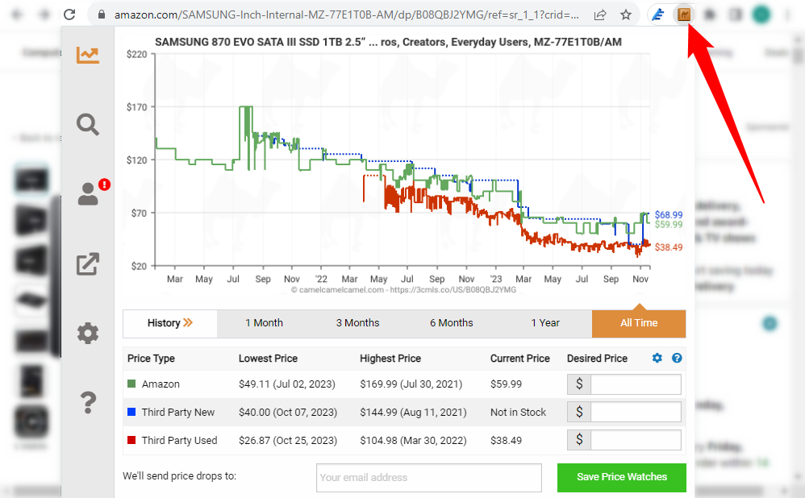Click the blue help icon beside Desired Price
Screen dimensions: 805x498
pyautogui.click(x=677, y=359)
